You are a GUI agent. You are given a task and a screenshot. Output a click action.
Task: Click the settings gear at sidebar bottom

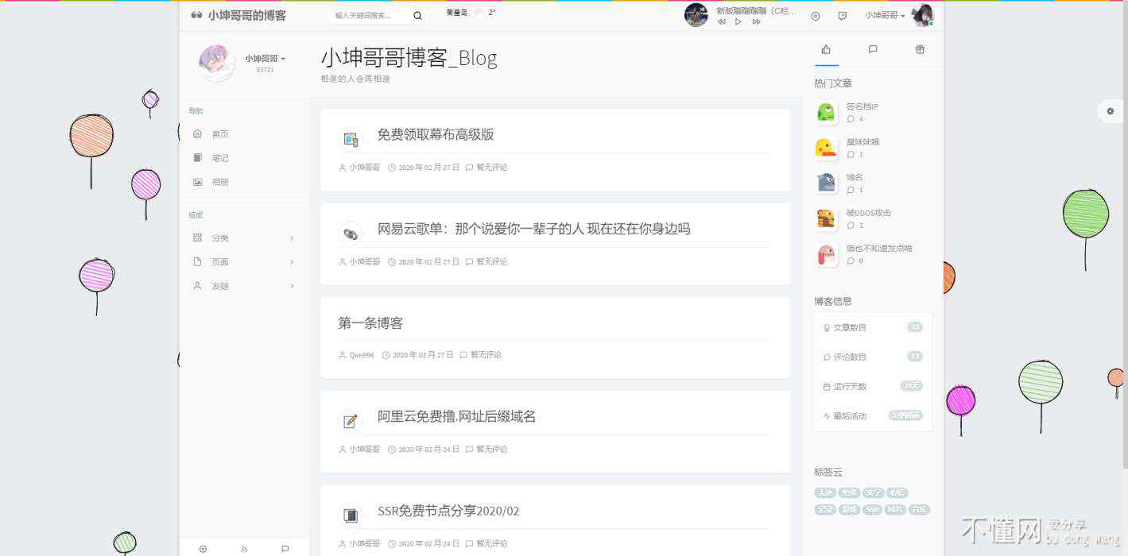pos(203,549)
